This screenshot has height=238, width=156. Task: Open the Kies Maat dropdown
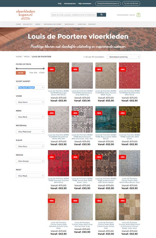click(x=30, y=176)
